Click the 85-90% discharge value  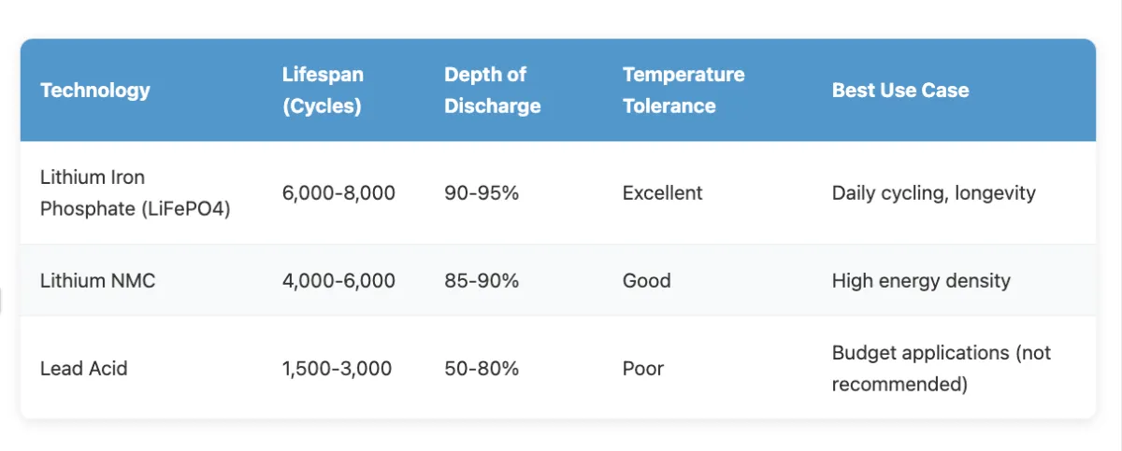(x=482, y=280)
